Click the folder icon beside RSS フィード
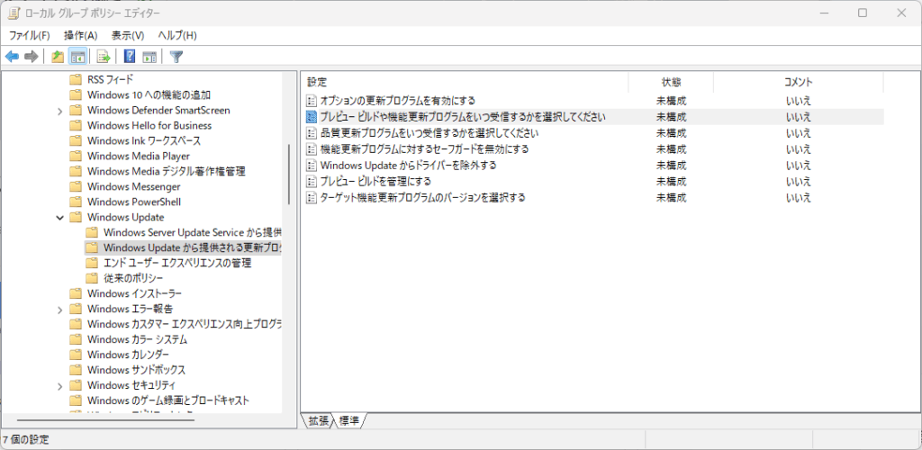 coord(75,79)
